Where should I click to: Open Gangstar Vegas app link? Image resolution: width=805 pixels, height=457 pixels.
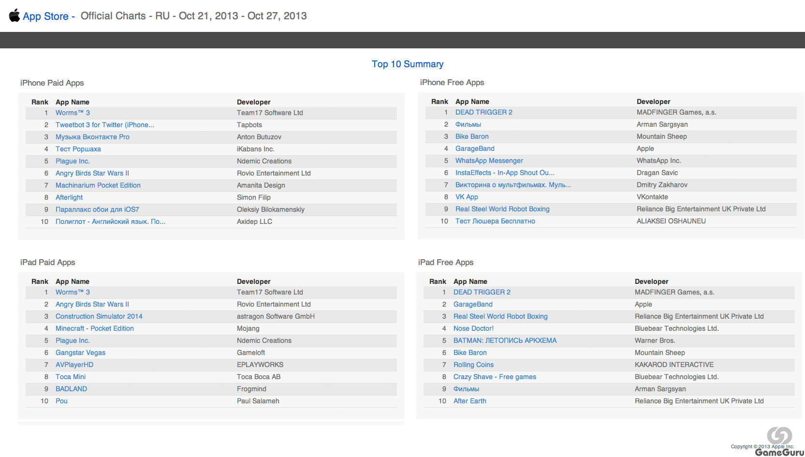pos(80,353)
